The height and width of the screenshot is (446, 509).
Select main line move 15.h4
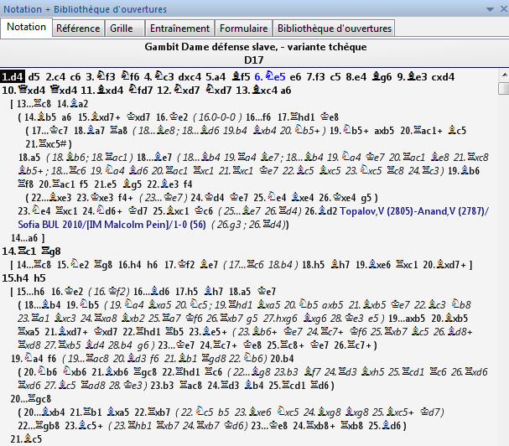click(15, 278)
